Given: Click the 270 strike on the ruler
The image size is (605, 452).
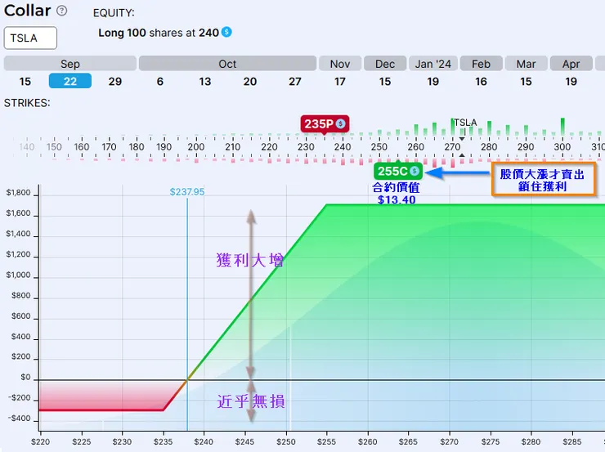Looking at the screenshot, I should (x=452, y=147).
